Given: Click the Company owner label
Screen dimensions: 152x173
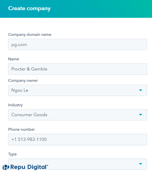Looking at the screenshot, I should pos(23,81).
